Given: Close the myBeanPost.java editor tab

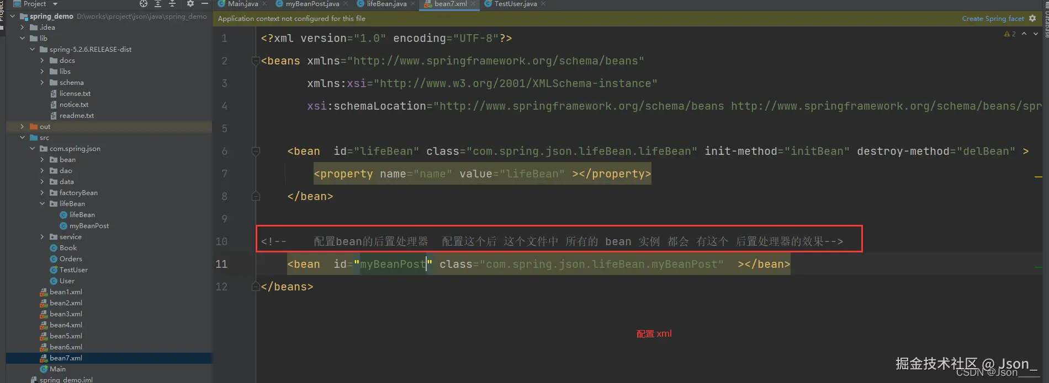Looking at the screenshot, I should tap(346, 4).
